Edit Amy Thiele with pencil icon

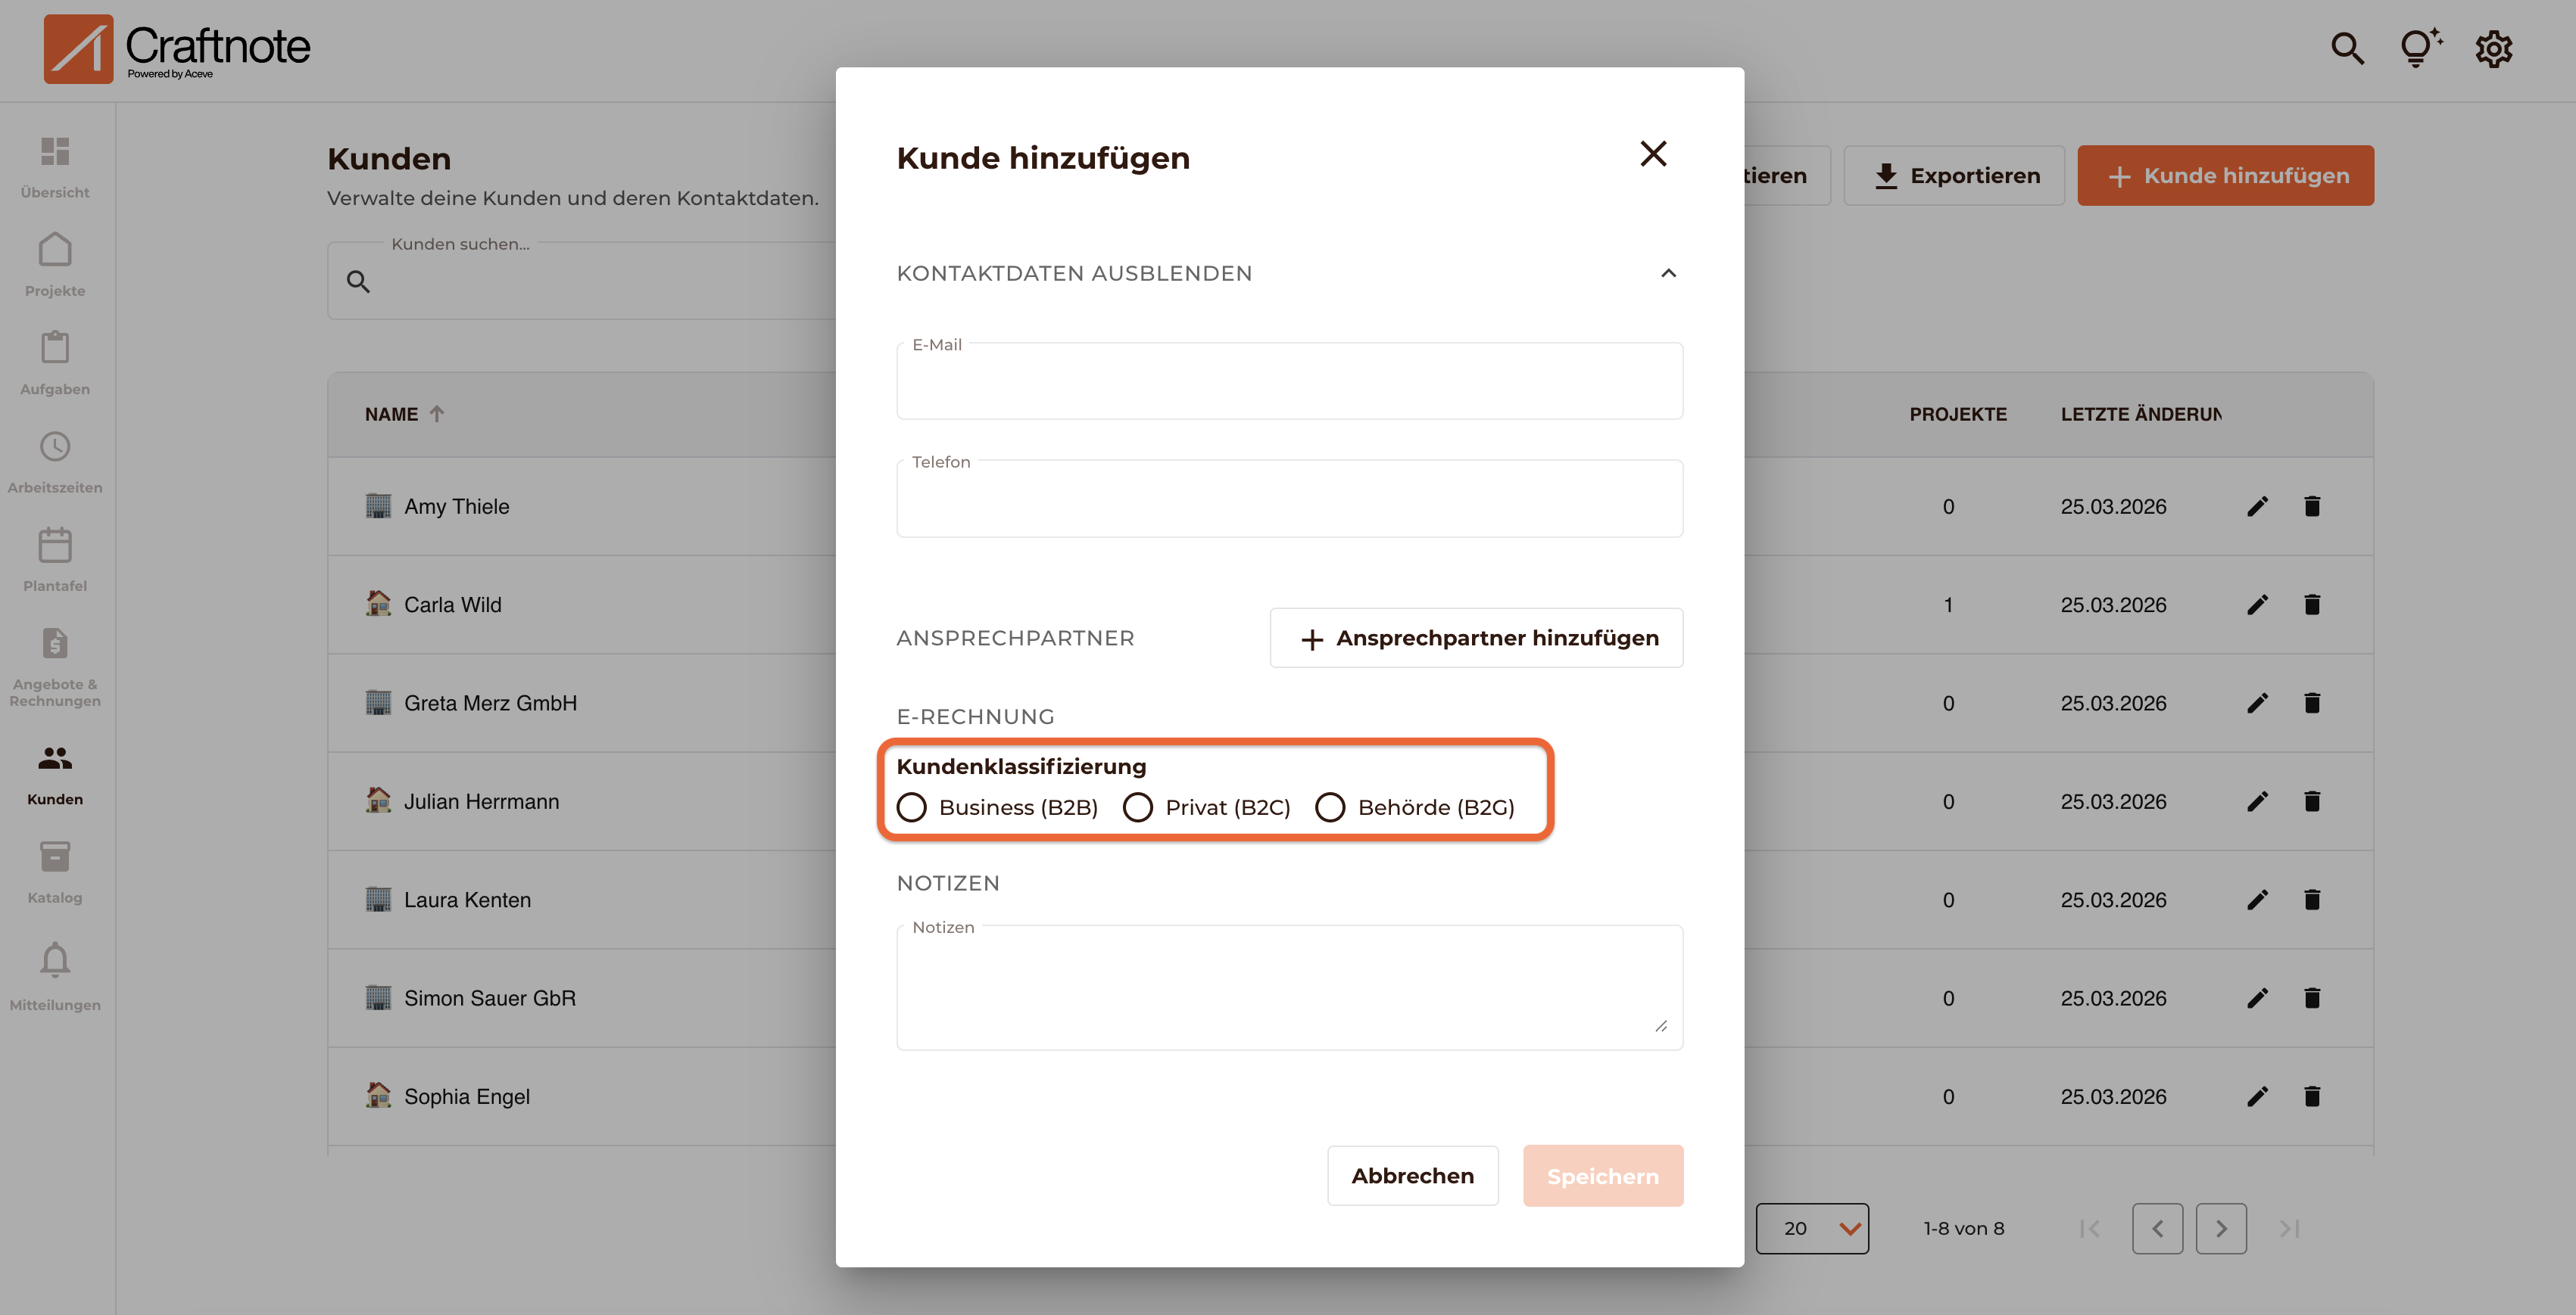[2257, 507]
